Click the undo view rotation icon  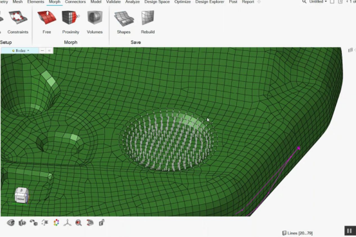[33, 223]
